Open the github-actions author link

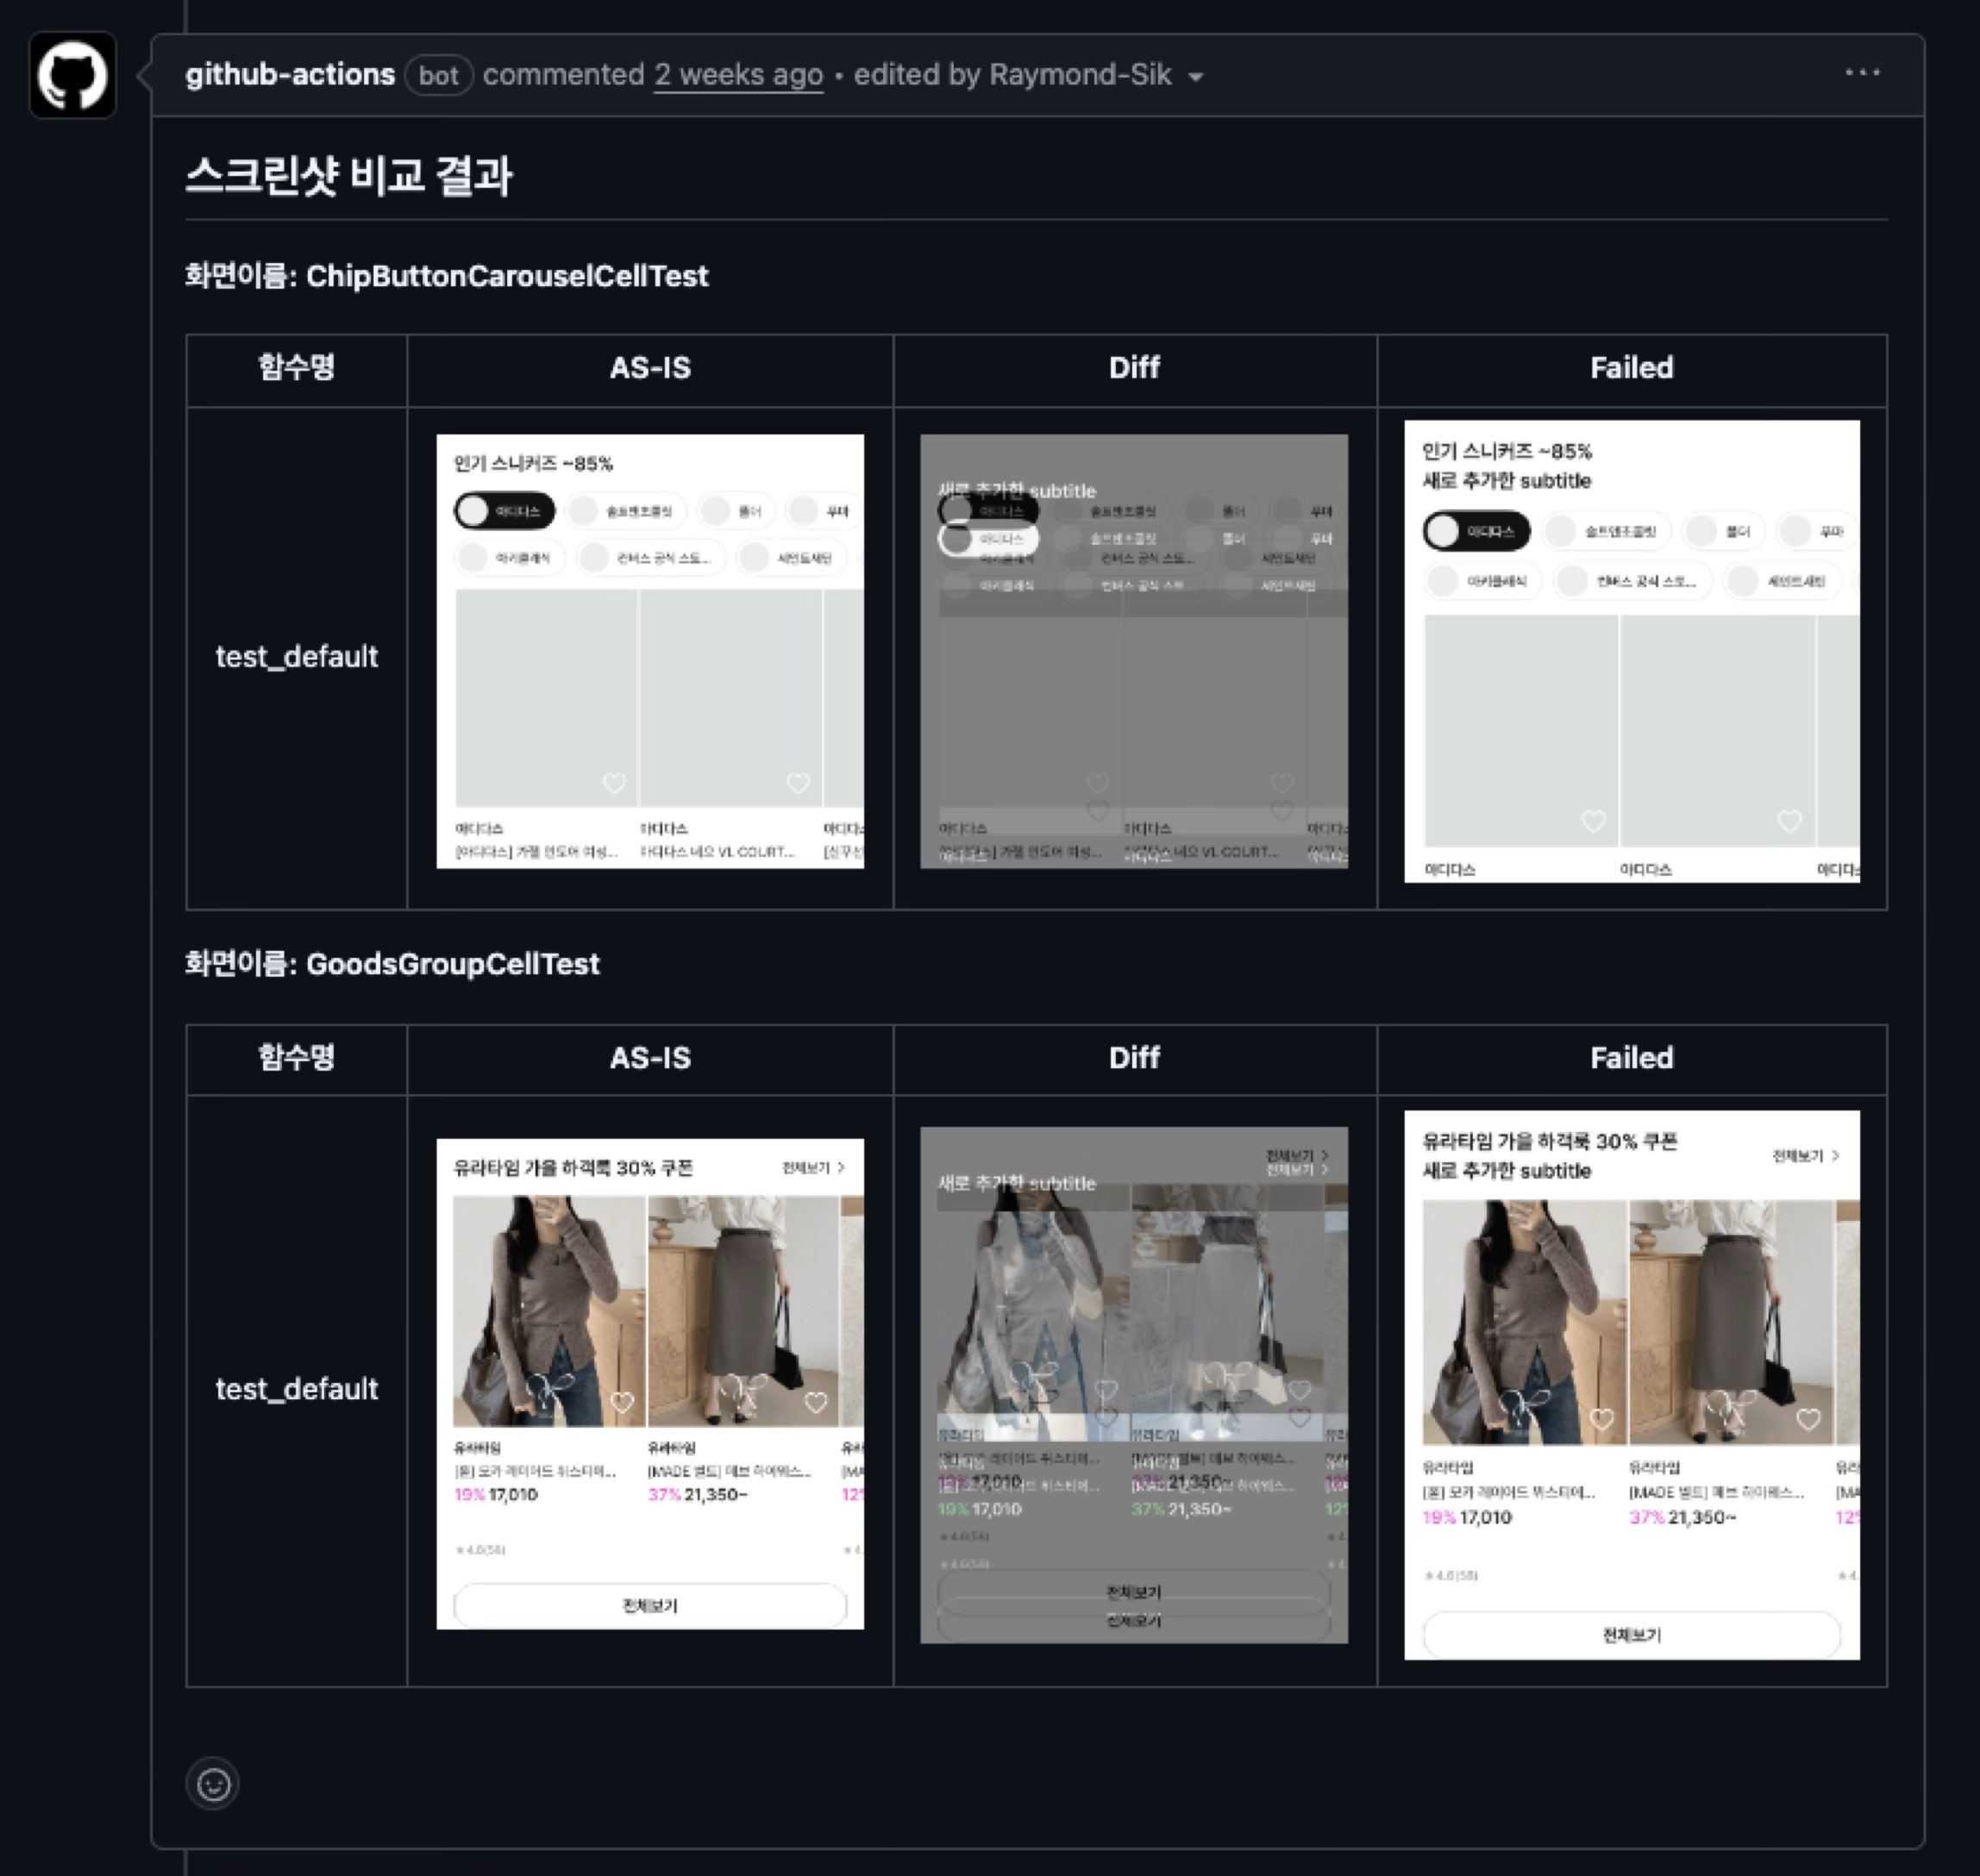pyautogui.click(x=290, y=75)
